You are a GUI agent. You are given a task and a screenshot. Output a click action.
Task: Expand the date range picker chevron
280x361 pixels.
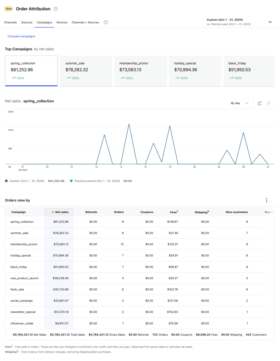point(270,22)
